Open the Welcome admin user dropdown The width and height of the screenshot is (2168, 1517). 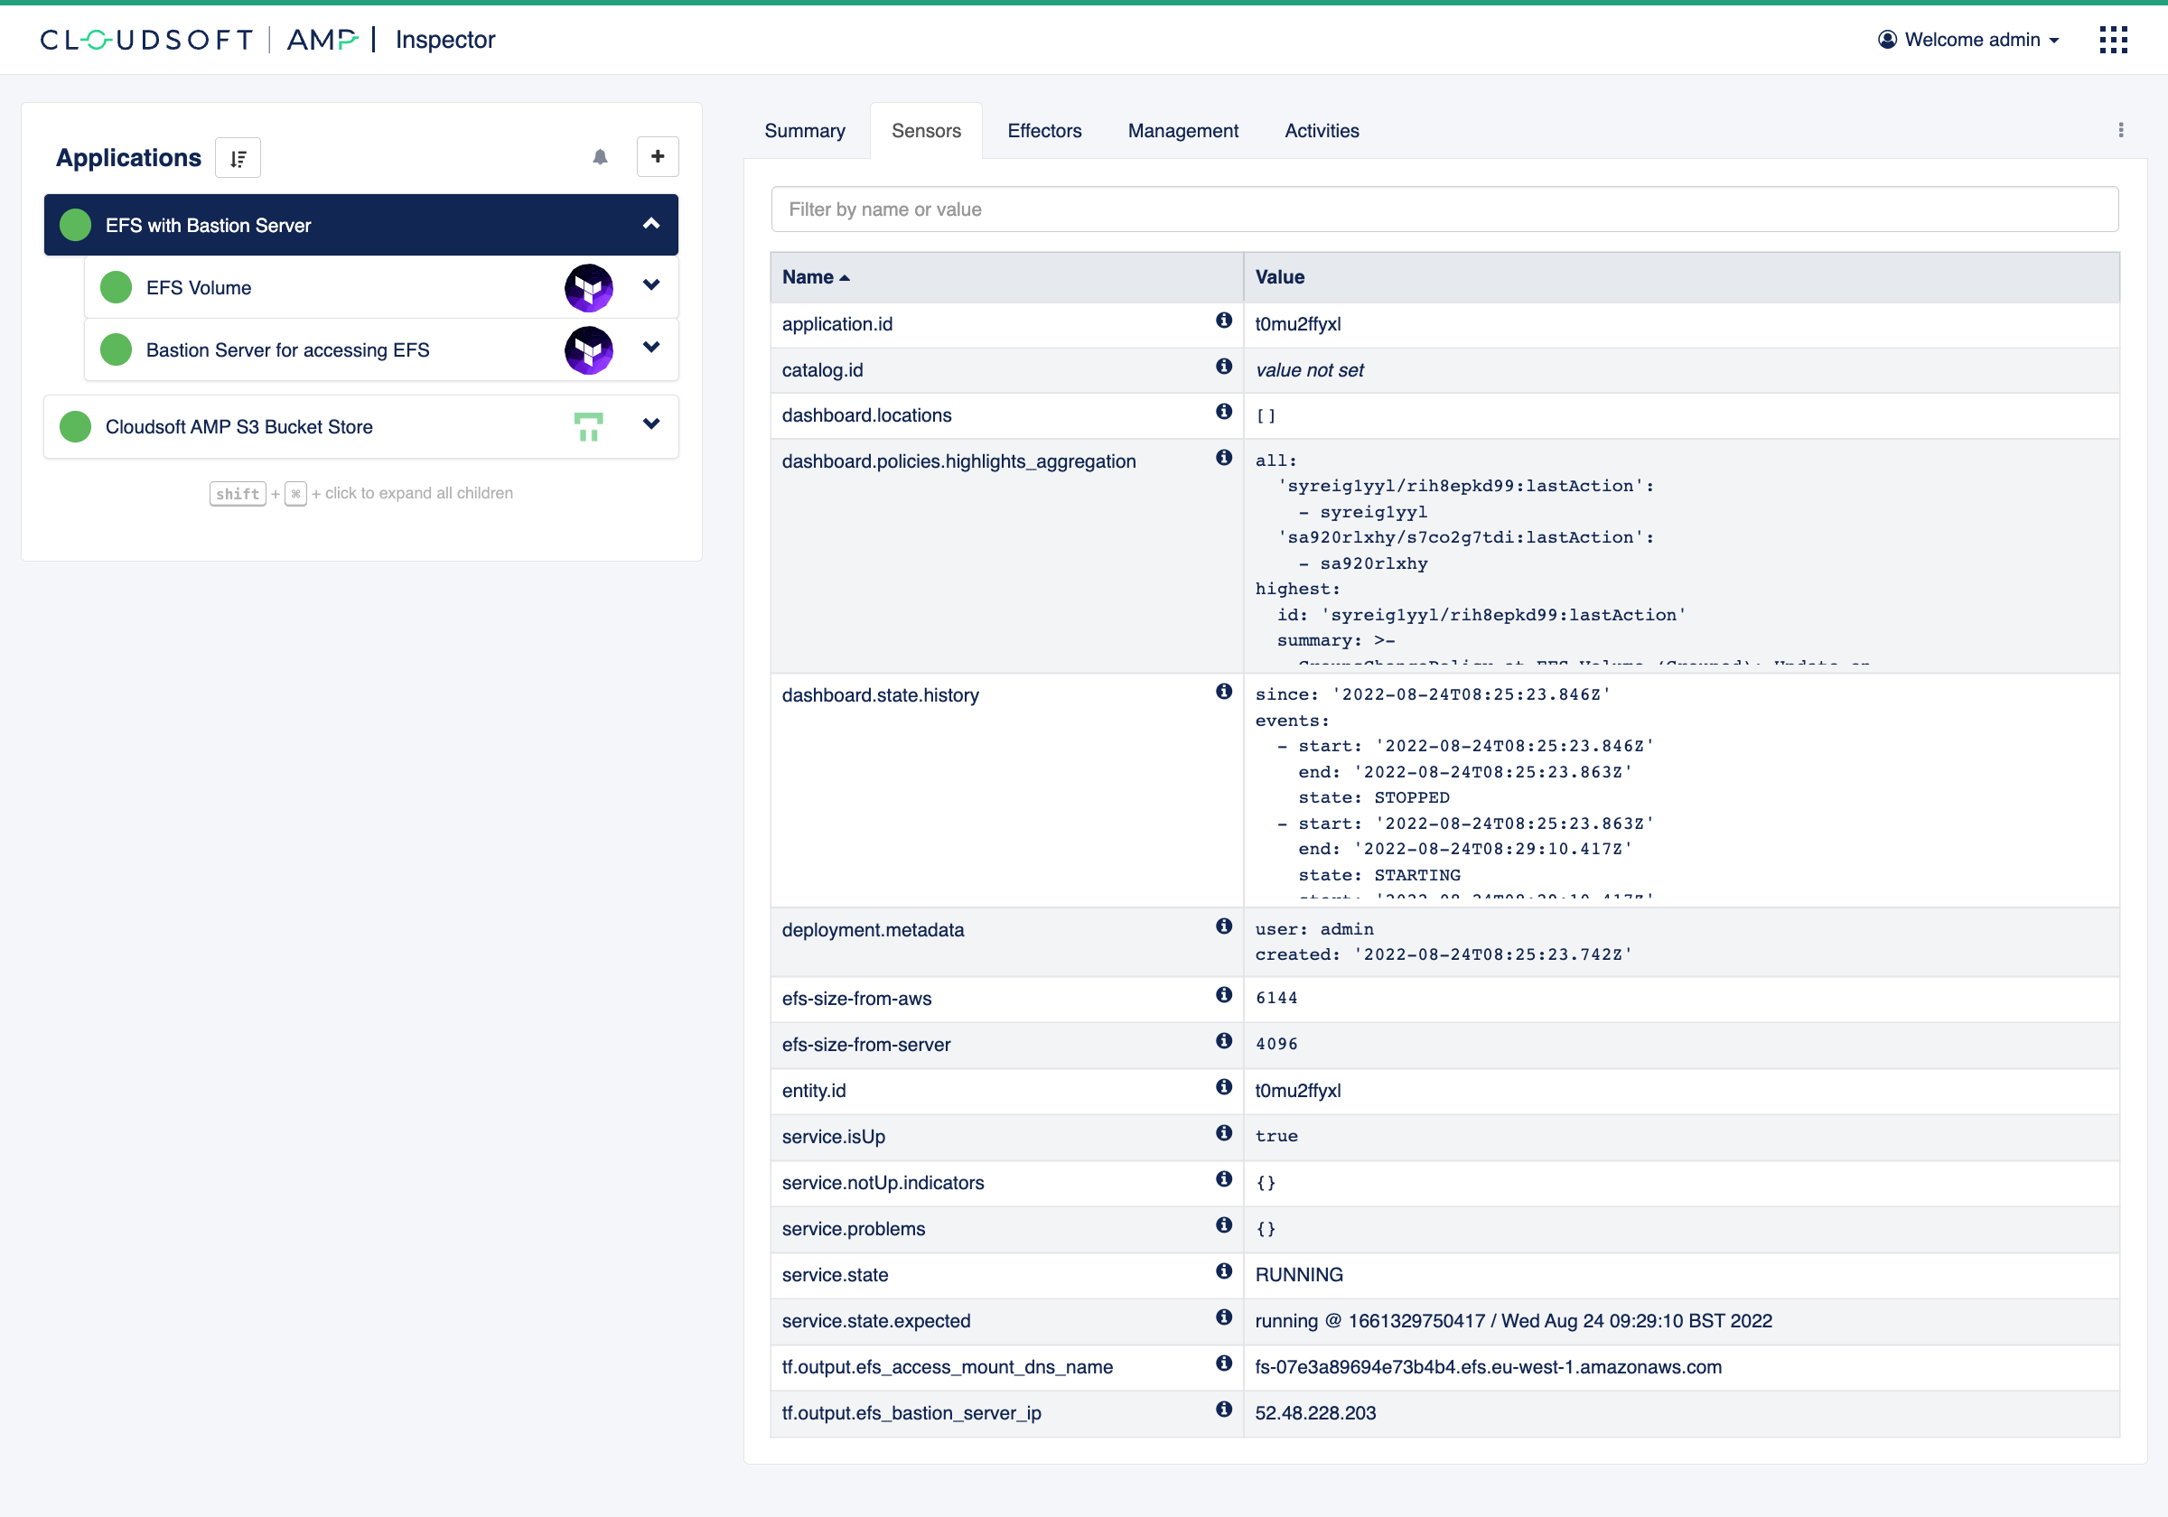tap(1968, 40)
